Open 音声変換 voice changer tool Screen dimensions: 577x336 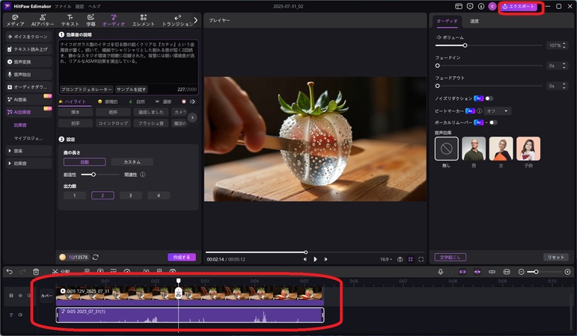coord(28,62)
